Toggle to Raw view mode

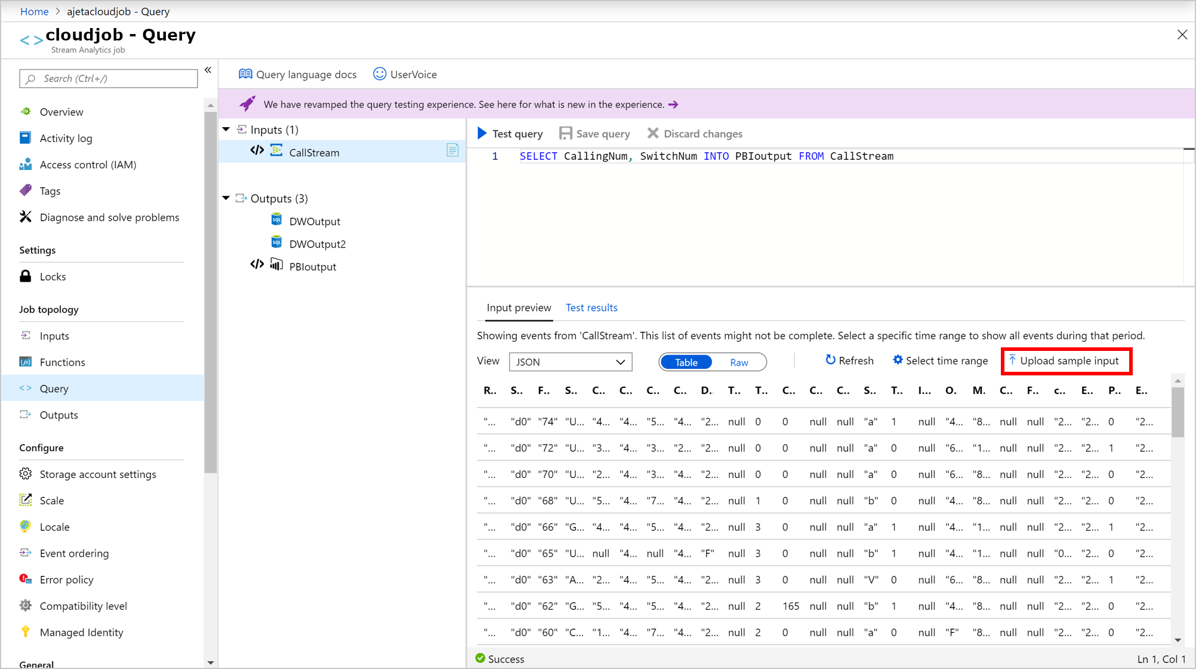pos(738,362)
